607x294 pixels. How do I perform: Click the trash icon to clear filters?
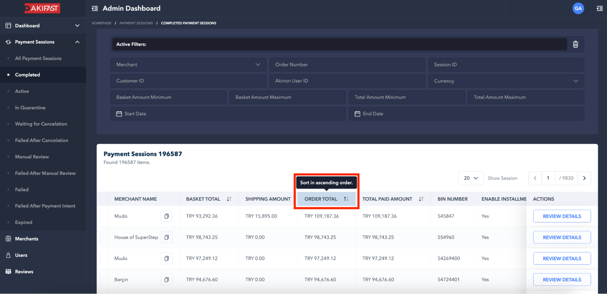[x=575, y=44]
